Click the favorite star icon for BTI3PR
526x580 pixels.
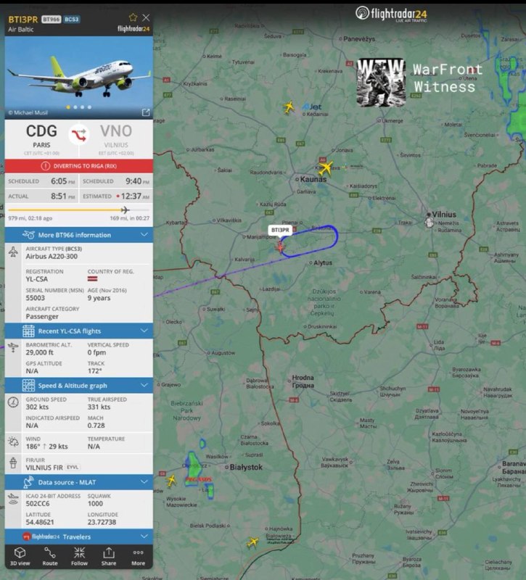pyautogui.click(x=133, y=17)
